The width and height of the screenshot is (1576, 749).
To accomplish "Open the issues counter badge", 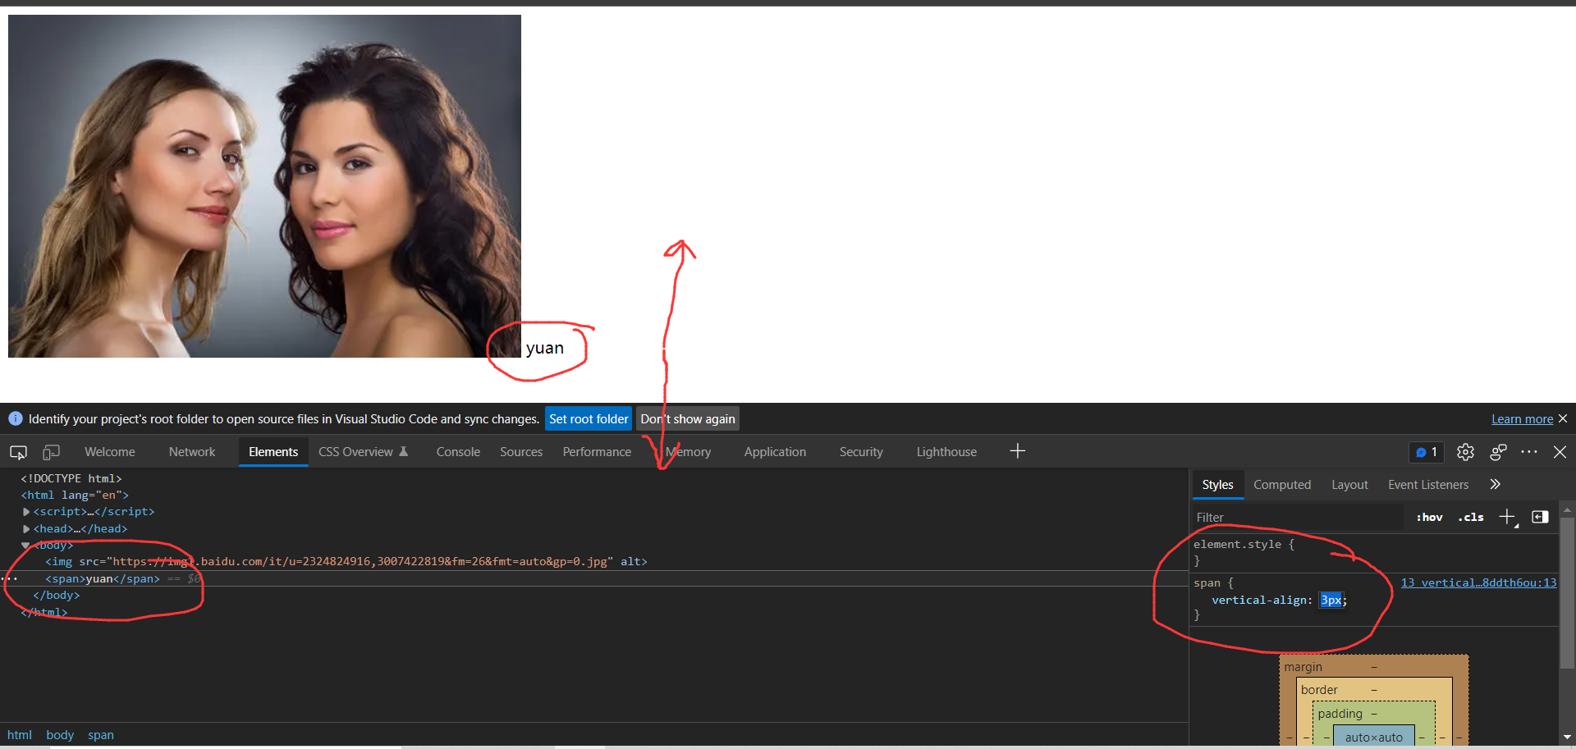I will (1427, 452).
